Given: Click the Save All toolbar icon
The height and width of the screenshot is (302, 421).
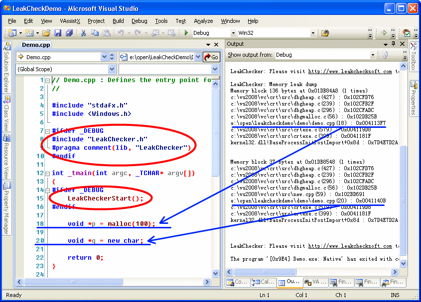Looking at the screenshot, I should click(x=69, y=33).
